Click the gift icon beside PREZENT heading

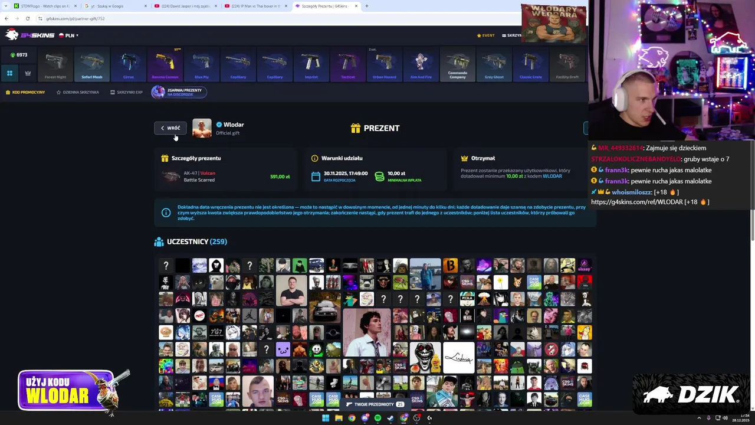[x=355, y=128]
